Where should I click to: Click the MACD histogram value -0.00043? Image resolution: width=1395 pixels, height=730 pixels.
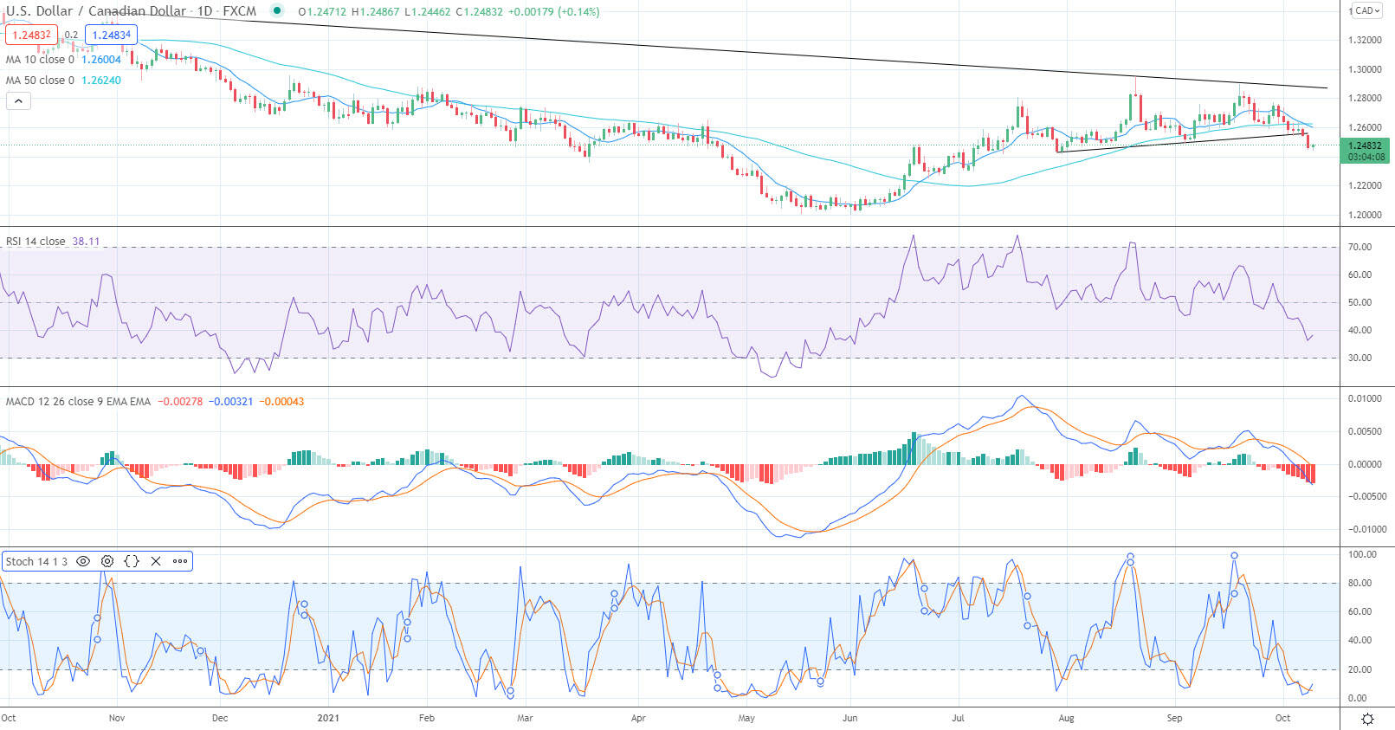pyautogui.click(x=282, y=402)
